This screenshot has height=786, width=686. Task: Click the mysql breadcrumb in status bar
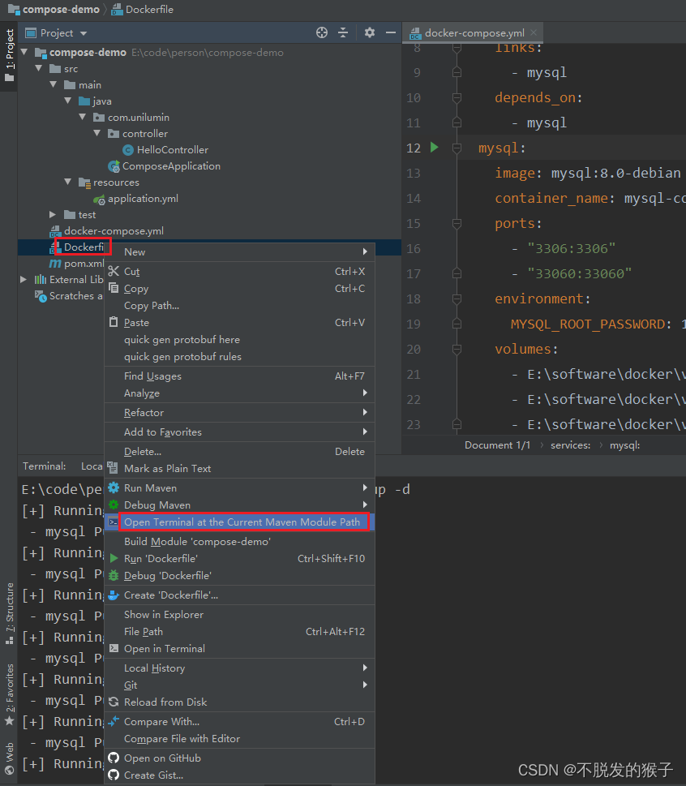624,445
